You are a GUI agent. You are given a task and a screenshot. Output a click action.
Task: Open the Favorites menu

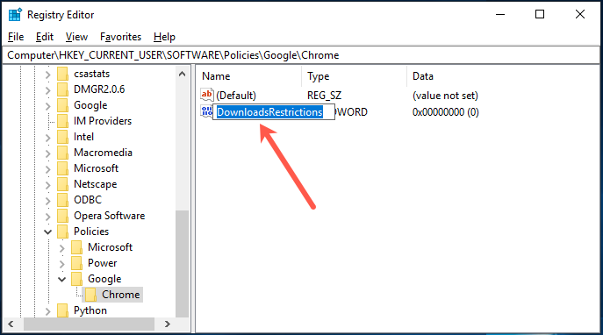pyautogui.click(x=120, y=37)
